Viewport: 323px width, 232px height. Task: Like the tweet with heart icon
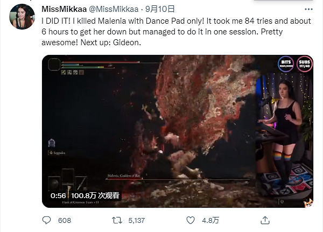(191, 220)
